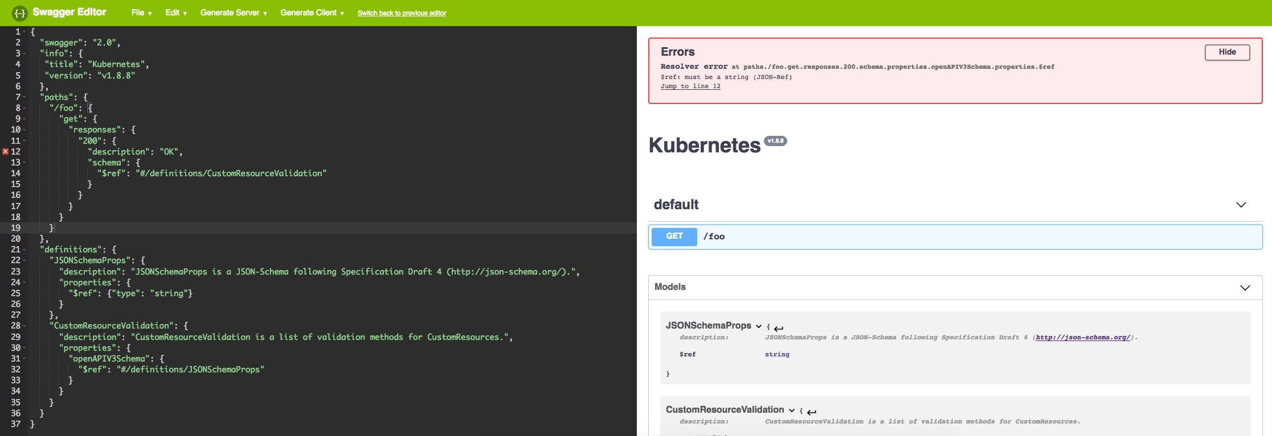Open the Edit menu
Viewport: 1272px width, 436px height.
176,13
